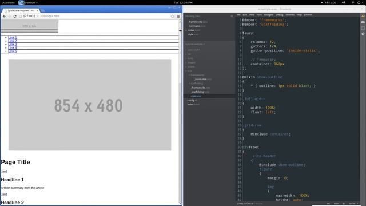This screenshot has height=206, width=366.
Task: Open the Emmet menu in Brackets
Action: pyautogui.click(x=308, y=15)
